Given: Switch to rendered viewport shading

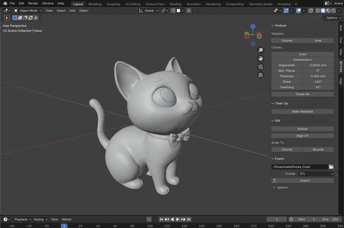Looking at the screenshot, I should click(x=333, y=11).
